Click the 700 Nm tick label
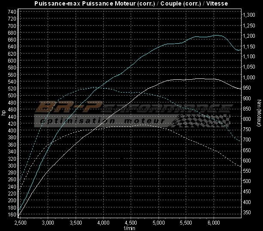 pos(247,140)
